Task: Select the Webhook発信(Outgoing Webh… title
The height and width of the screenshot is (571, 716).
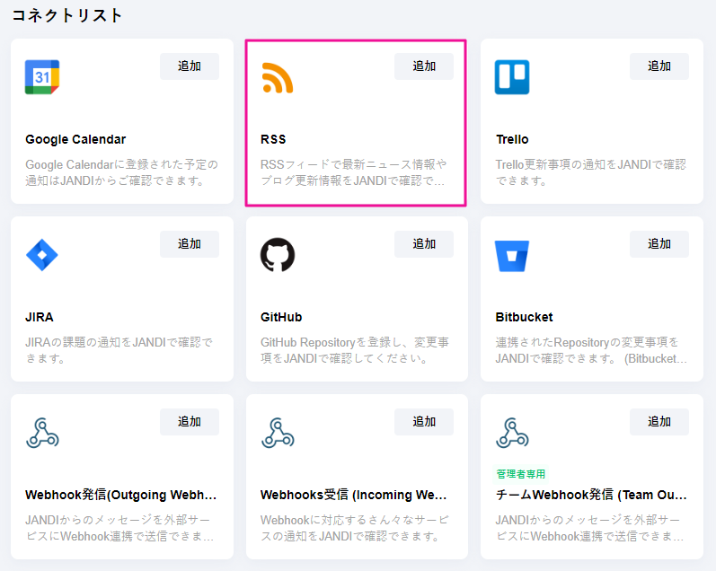Action: tap(121, 495)
